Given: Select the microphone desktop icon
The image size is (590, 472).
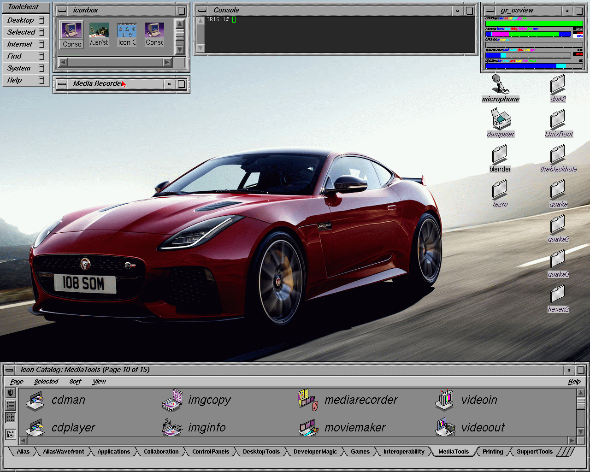Looking at the screenshot, I should [x=500, y=85].
